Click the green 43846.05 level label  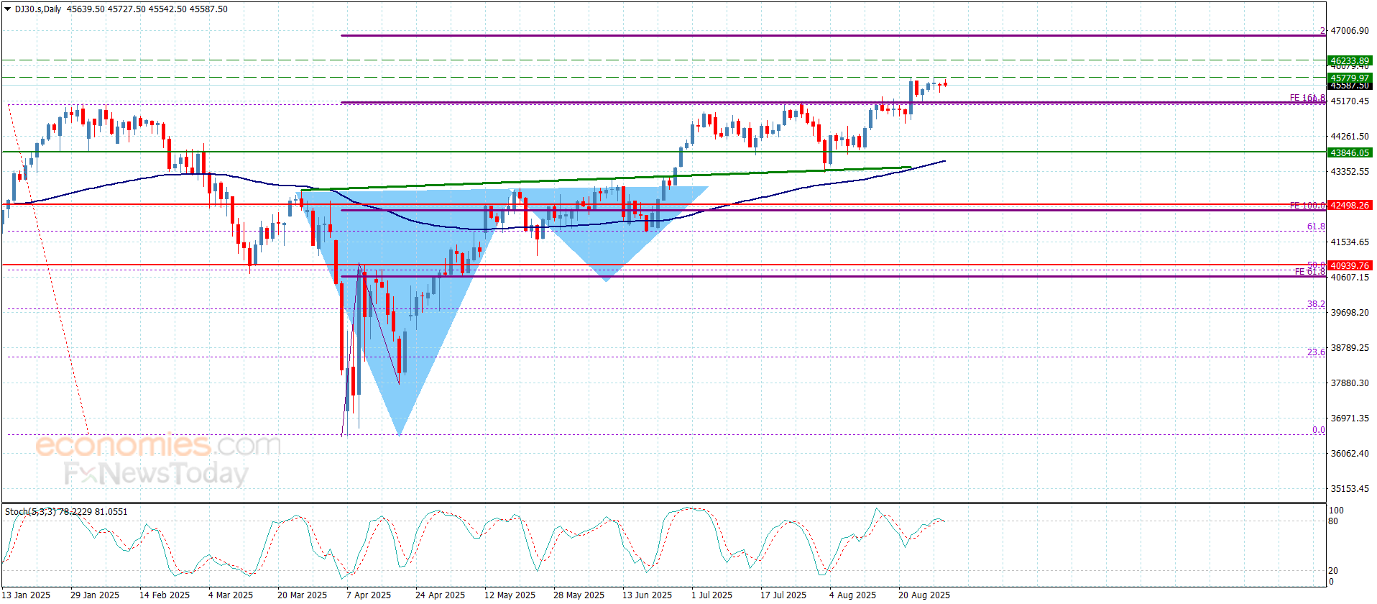tap(1349, 152)
